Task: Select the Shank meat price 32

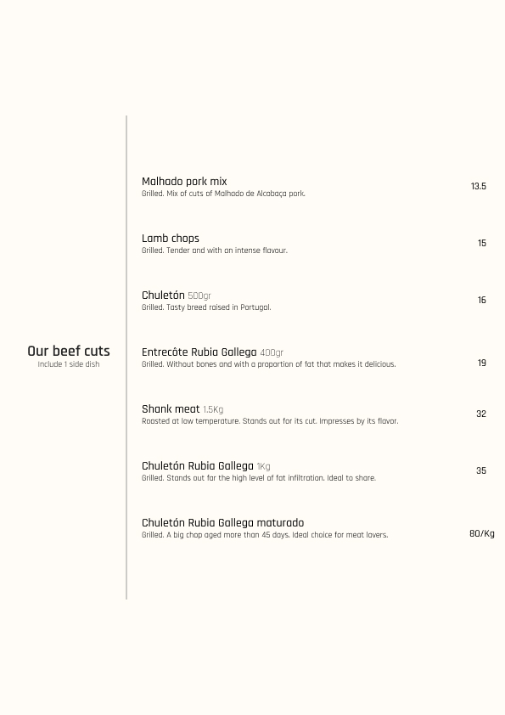Action: click(481, 414)
